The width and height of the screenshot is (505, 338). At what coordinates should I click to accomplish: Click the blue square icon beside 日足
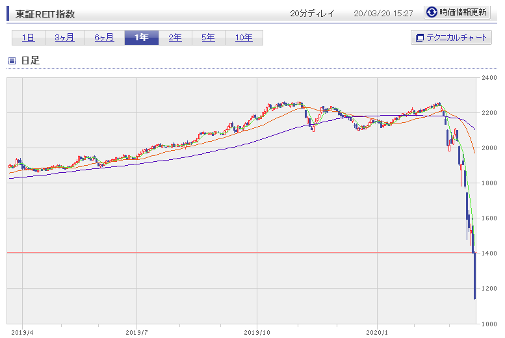pyautogui.click(x=12, y=60)
